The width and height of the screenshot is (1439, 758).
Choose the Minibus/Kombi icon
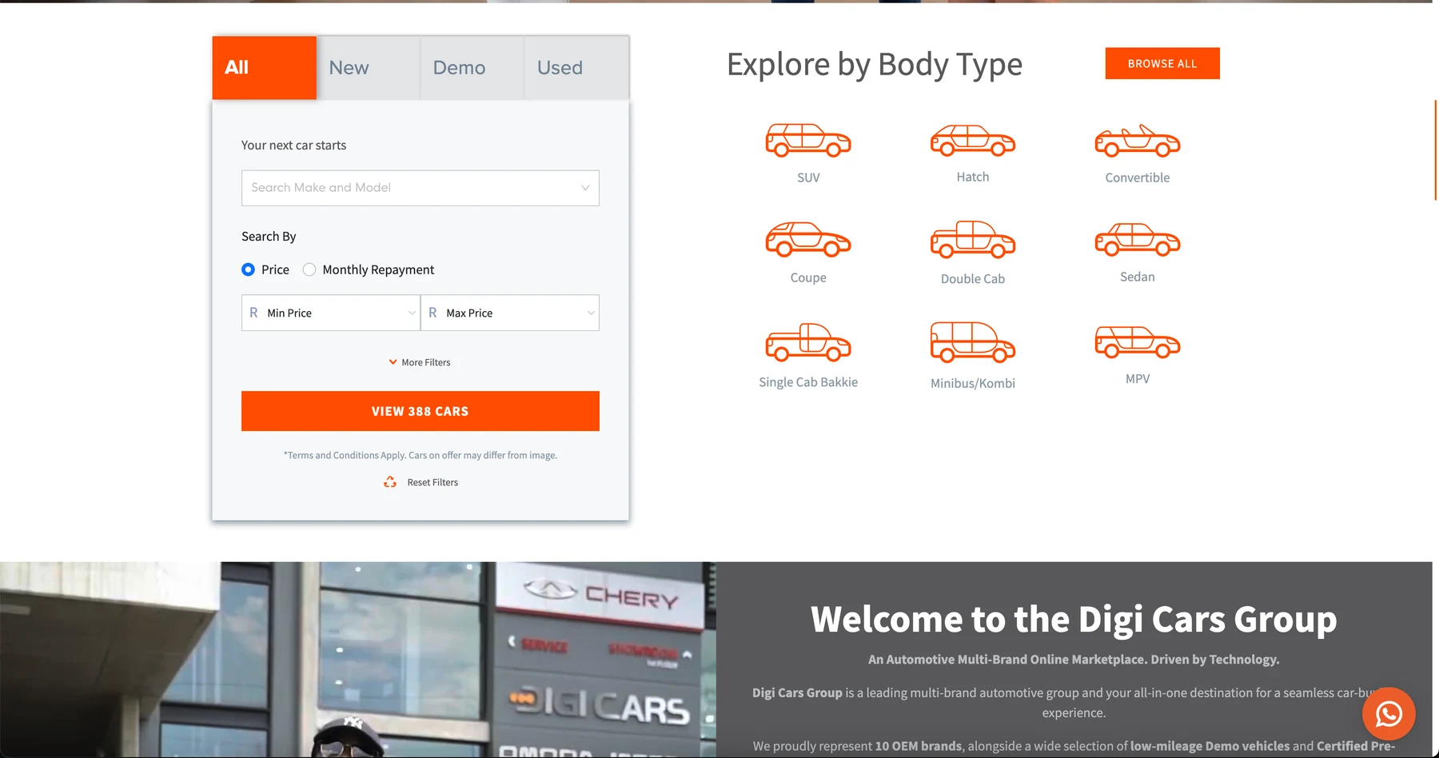point(973,342)
